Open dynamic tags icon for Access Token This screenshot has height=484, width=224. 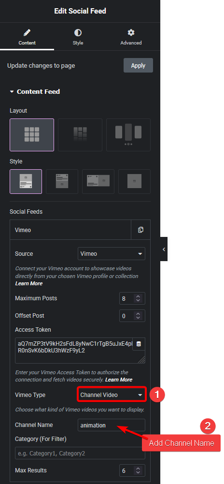[x=139, y=344]
